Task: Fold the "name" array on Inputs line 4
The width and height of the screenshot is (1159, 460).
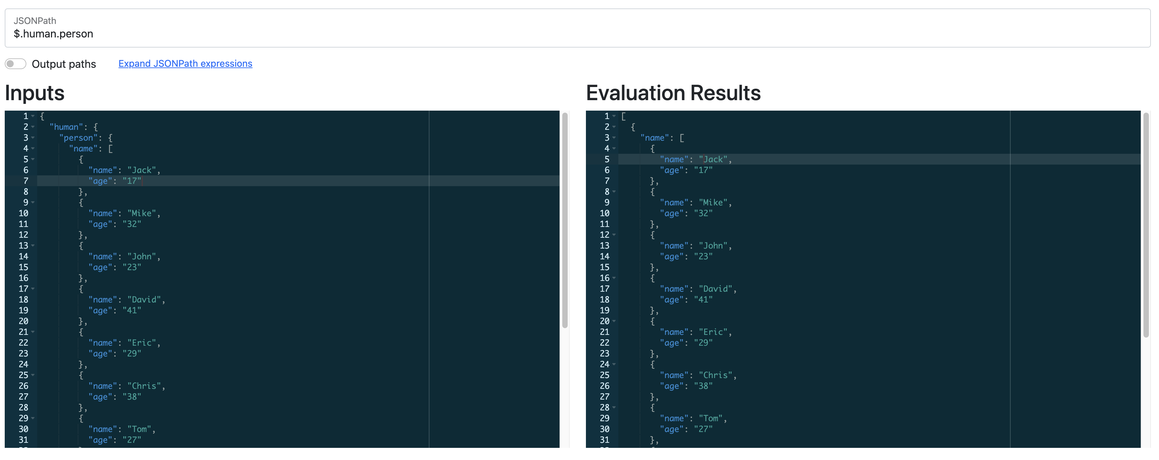Action: (33, 149)
